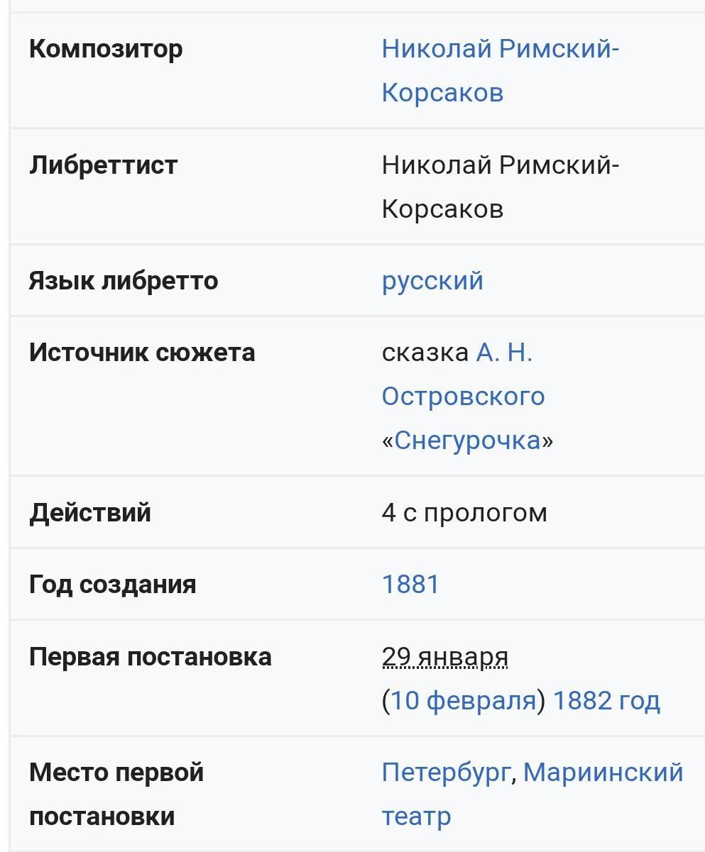This screenshot has height=852, width=705.
Task: Open the Мариинский театр link
Action: pos(532,794)
